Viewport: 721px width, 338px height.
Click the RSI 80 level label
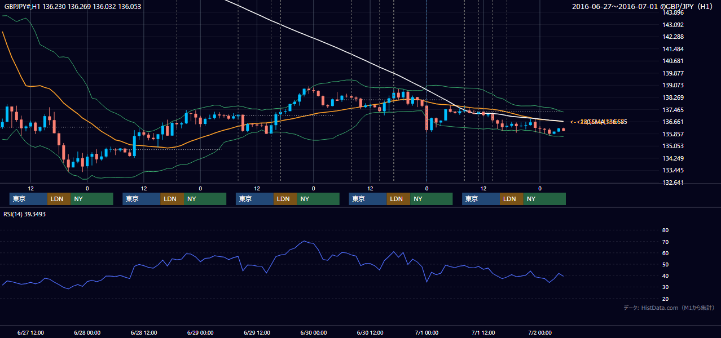pyautogui.click(x=665, y=230)
